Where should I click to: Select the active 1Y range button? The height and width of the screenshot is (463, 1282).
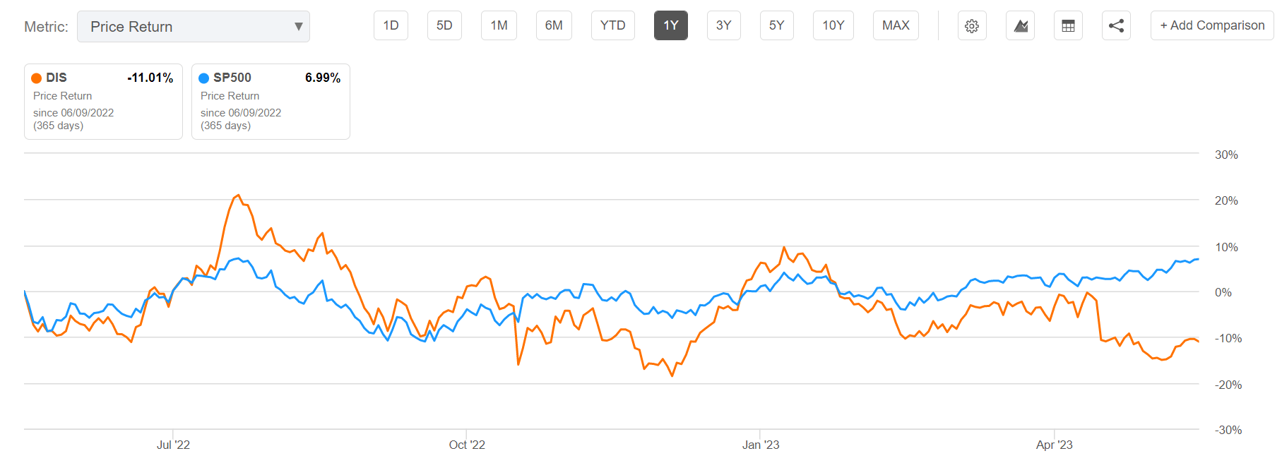point(670,25)
